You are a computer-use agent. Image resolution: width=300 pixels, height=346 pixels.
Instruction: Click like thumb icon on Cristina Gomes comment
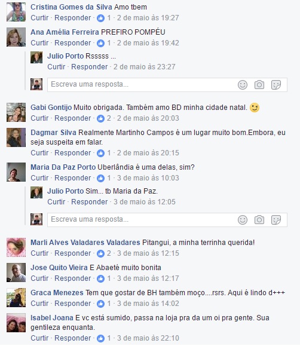[100, 18]
